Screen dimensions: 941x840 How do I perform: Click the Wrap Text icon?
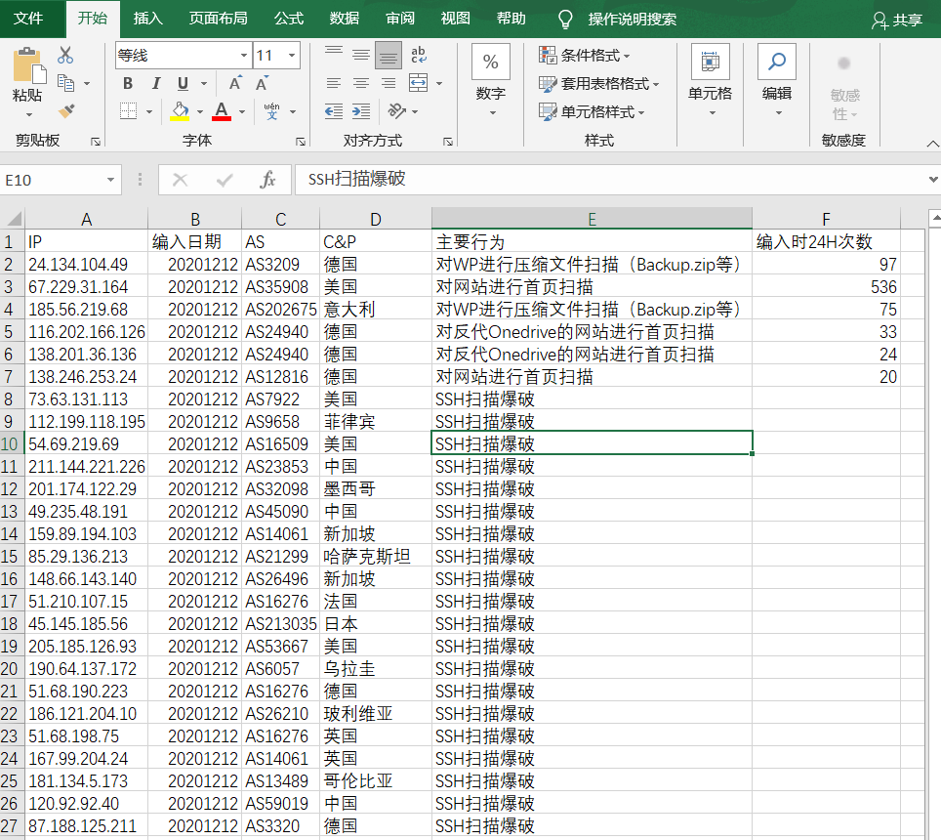click(419, 56)
